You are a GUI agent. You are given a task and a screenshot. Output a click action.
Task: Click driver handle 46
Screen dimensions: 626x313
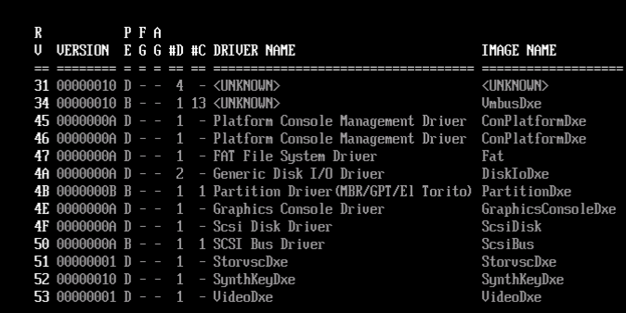(41, 138)
